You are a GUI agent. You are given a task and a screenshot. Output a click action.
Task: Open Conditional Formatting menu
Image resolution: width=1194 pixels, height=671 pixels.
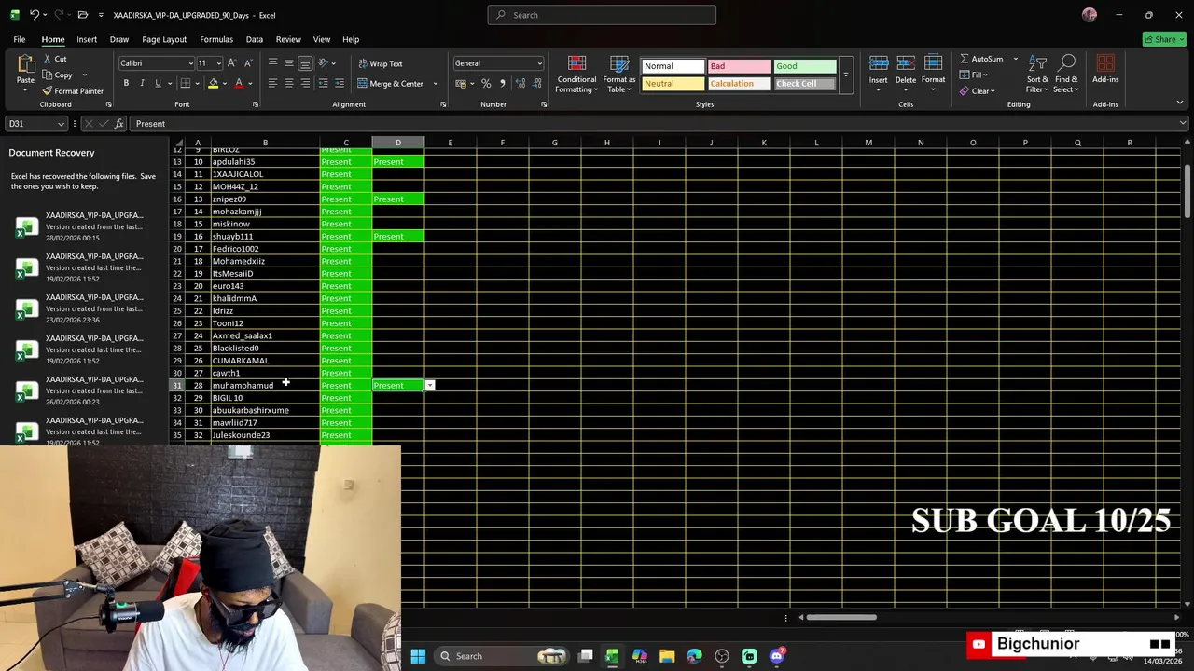[x=576, y=74]
